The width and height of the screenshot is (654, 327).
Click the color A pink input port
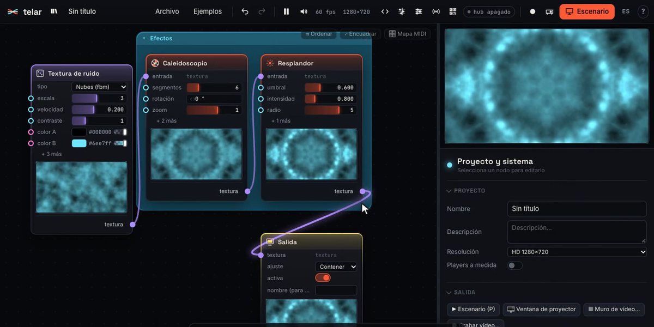[x=31, y=132]
